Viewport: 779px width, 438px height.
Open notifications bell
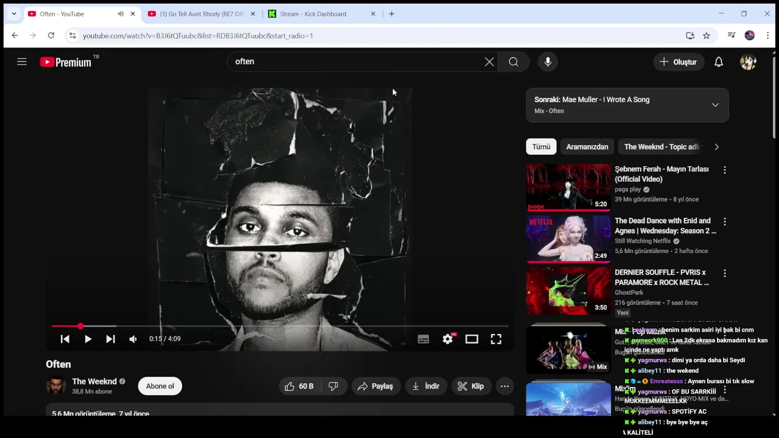click(719, 62)
